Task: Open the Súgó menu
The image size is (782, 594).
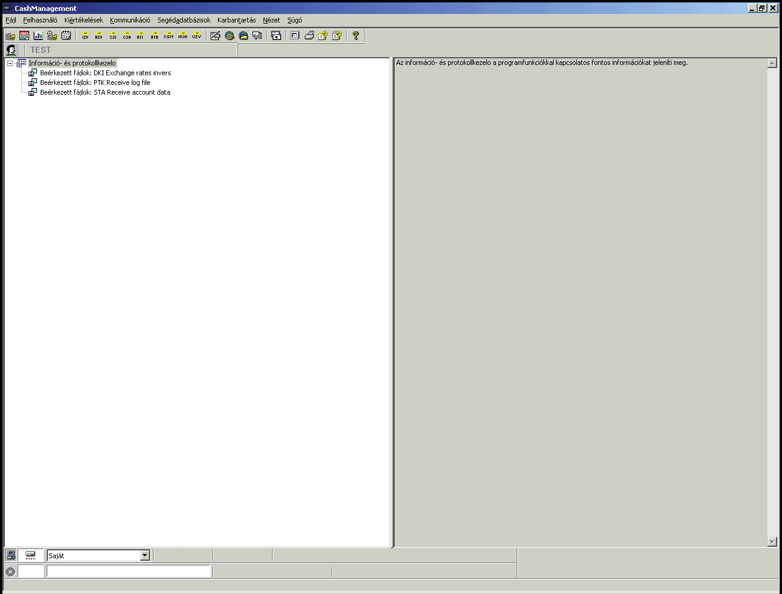Action: pos(294,20)
